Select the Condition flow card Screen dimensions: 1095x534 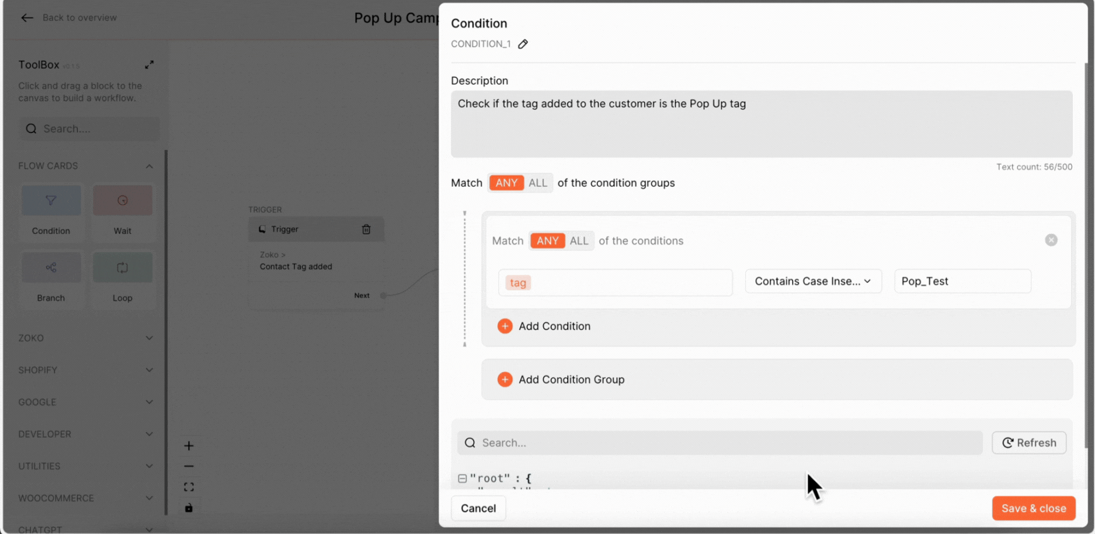pyautogui.click(x=51, y=211)
